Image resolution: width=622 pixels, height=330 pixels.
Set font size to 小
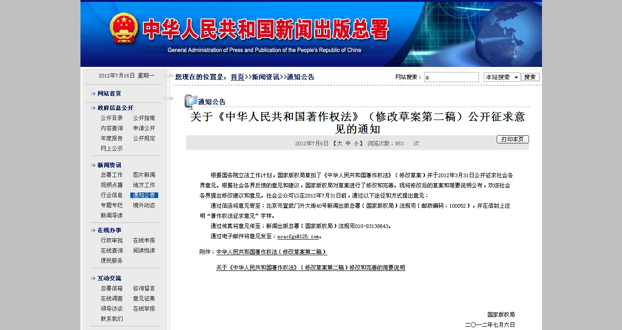click(356, 144)
